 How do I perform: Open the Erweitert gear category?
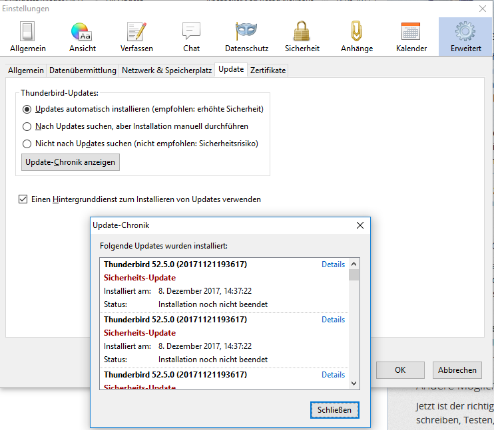tap(465, 37)
